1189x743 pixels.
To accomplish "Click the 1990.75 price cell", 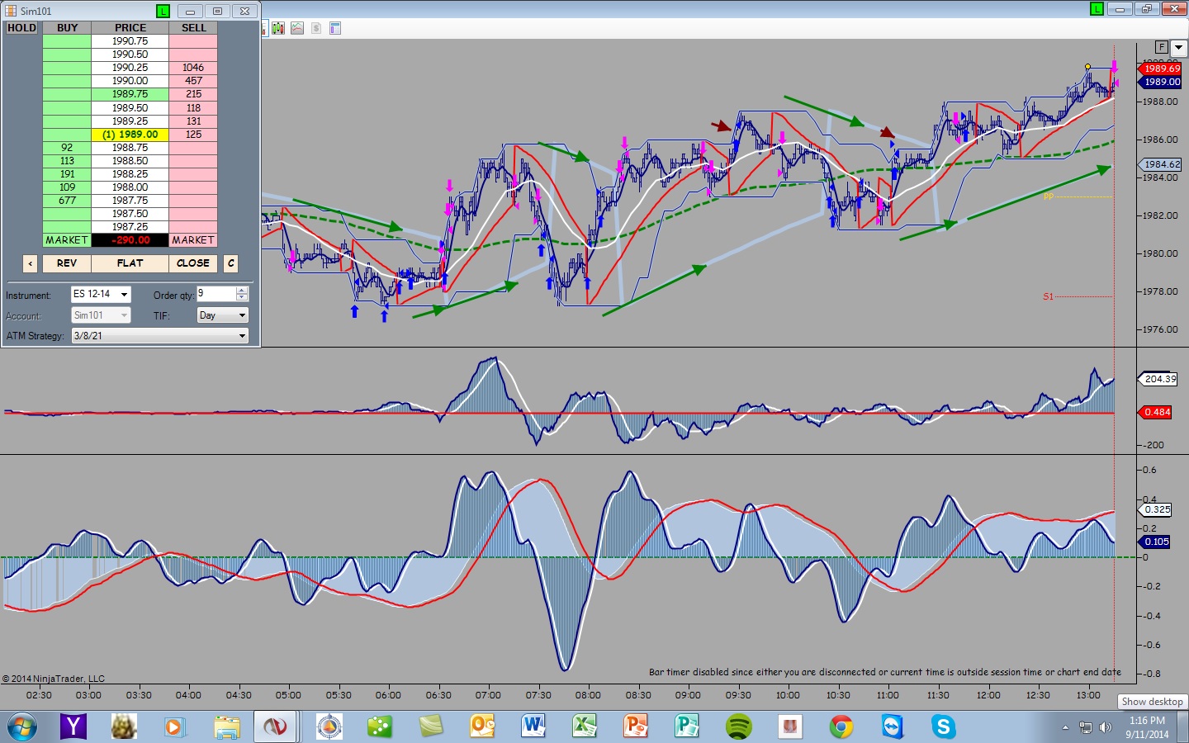I will coord(130,41).
